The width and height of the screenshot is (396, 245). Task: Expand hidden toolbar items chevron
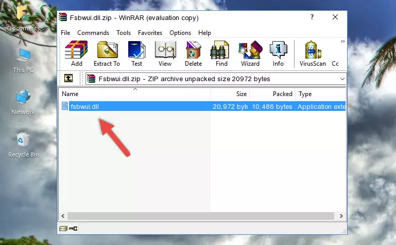[342, 41]
